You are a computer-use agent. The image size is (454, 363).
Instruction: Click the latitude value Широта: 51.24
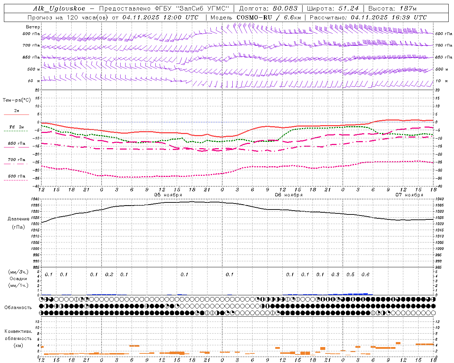(x=333, y=9)
